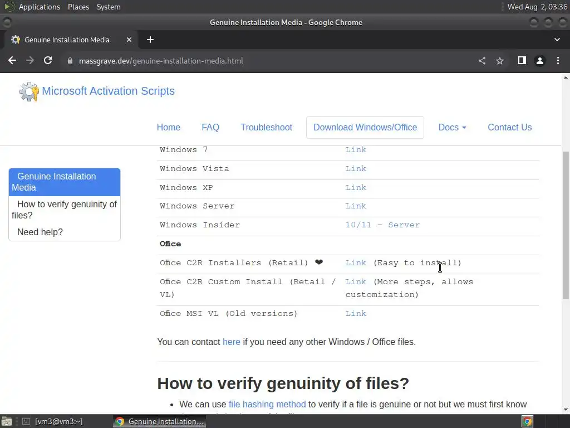Open the Windows Server download link
The width and height of the screenshot is (570, 428).
356,206
